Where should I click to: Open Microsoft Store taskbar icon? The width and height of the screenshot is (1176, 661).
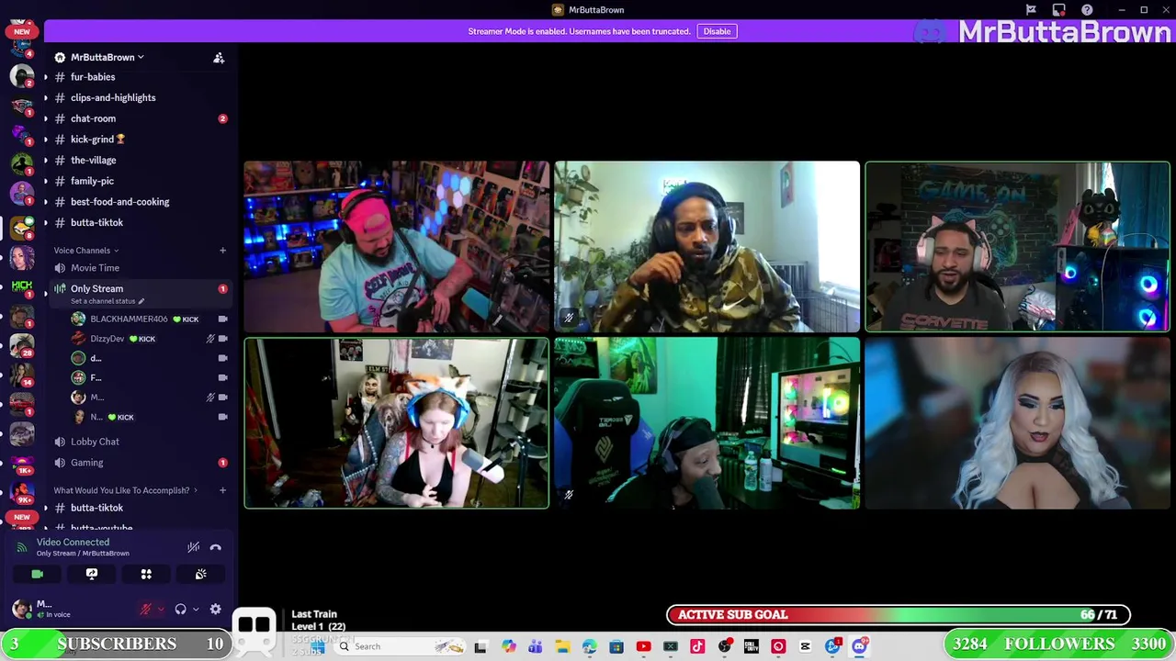pyautogui.click(x=616, y=647)
